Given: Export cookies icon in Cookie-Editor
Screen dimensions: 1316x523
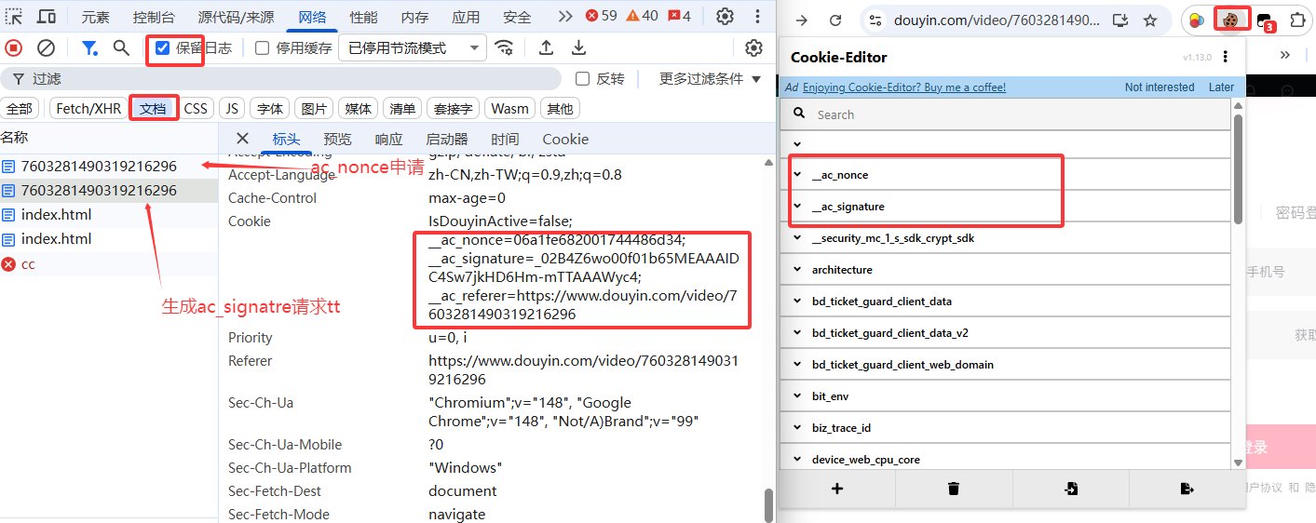Looking at the screenshot, I should 1187,489.
